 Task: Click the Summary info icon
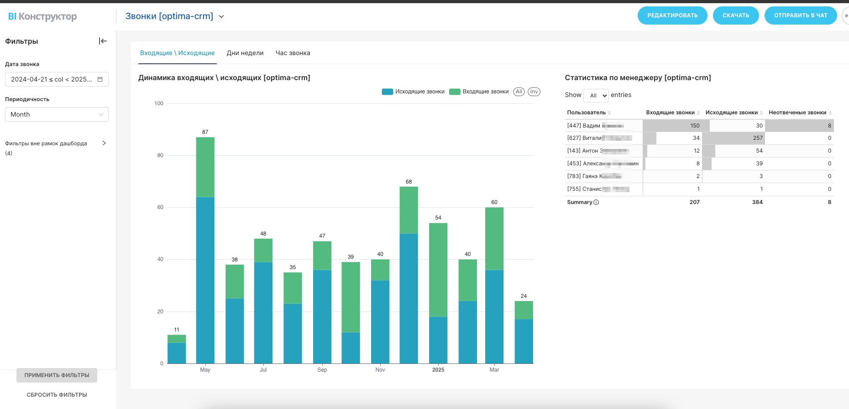coord(596,202)
